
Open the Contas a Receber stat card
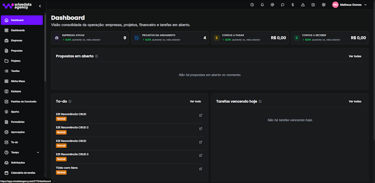(x=329, y=38)
